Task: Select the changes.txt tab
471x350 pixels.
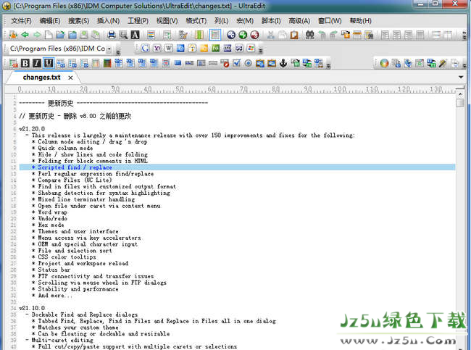Action: pos(41,78)
